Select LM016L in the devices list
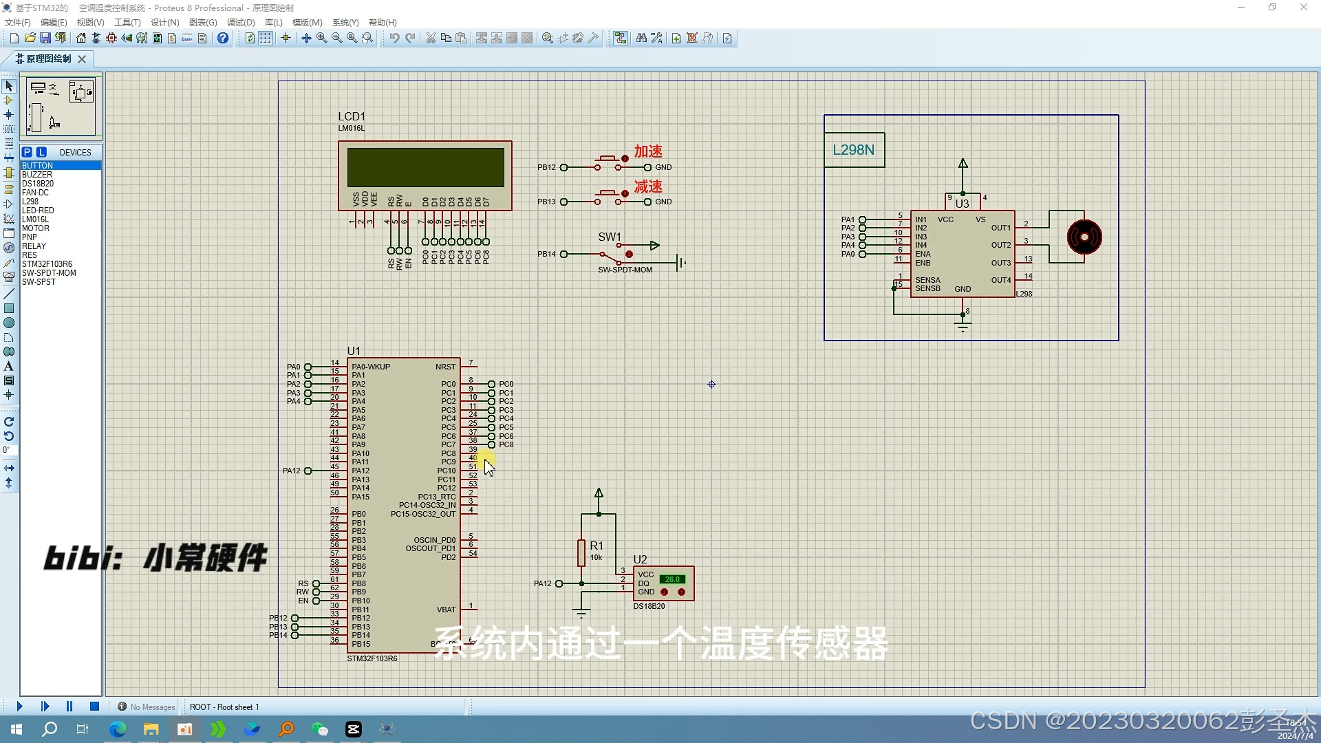Viewport: 1321px width, 743px height. pyautogui.click(x=61, y=219)
